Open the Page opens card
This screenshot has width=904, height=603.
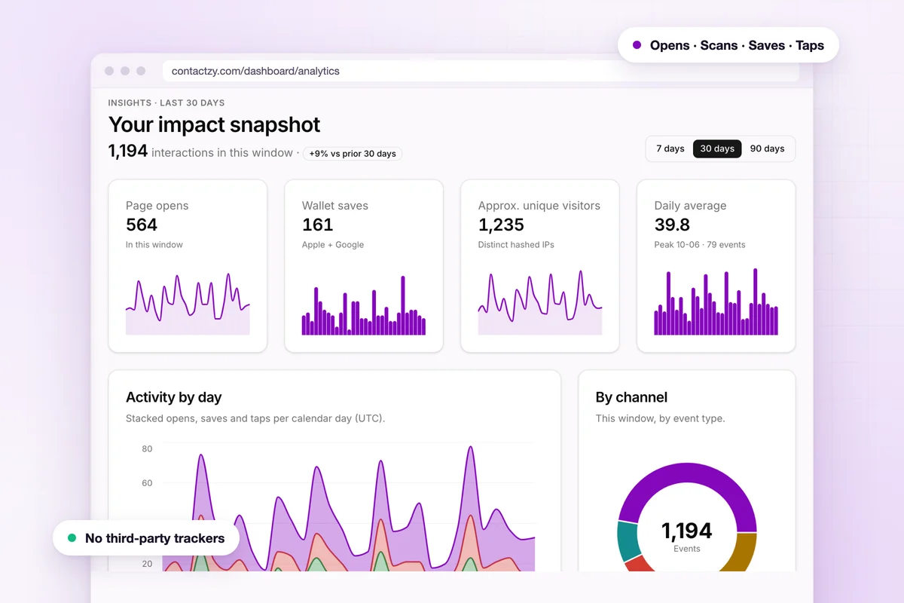188,266
